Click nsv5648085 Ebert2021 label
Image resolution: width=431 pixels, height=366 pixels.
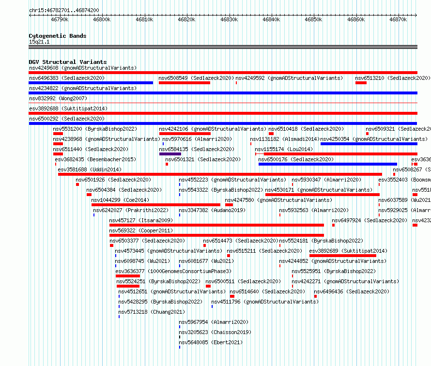[211, 342]
